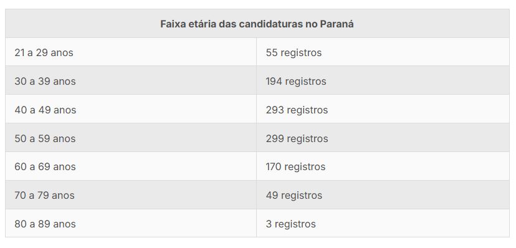Select the '50 a 59 anos' cell
The width and height of the screenshot is (516, 248).
(x=131, y=138)
